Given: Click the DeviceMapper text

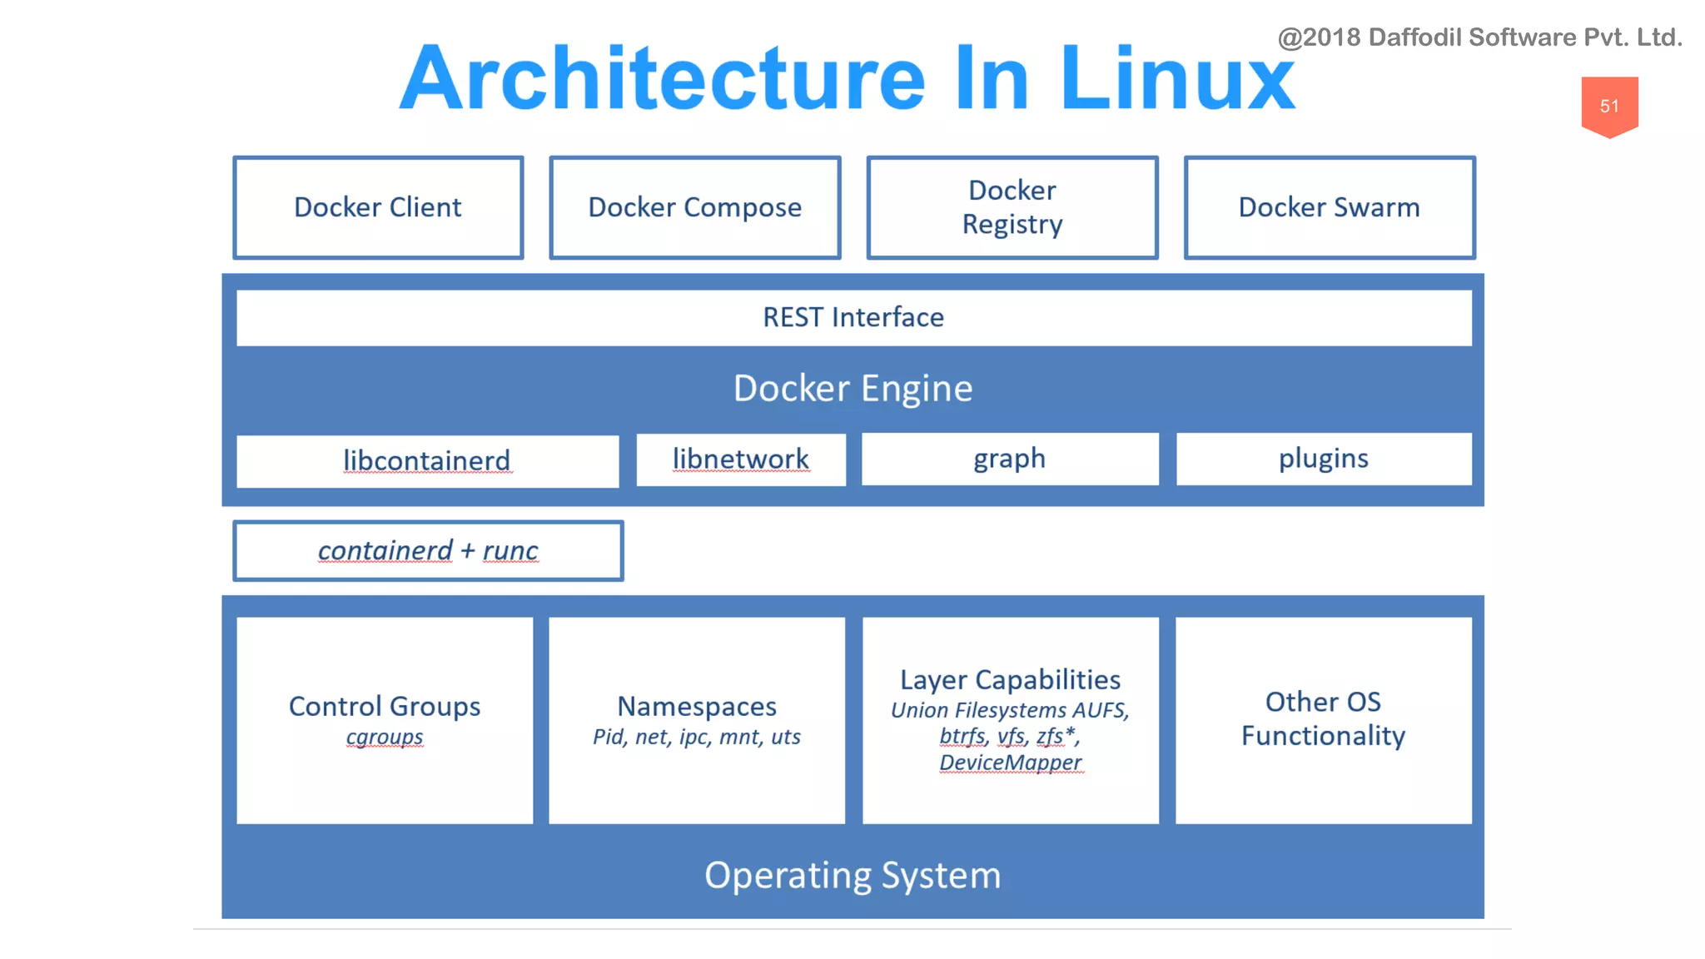Looking at the screenshot, I should [x=1010, y=763].
